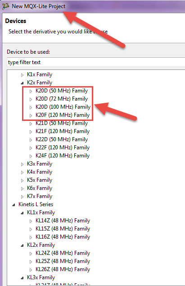The width and height of the screenshot is (185, 286).
Task: Select 'K3x Family' tree row
Action: [40, 164]
